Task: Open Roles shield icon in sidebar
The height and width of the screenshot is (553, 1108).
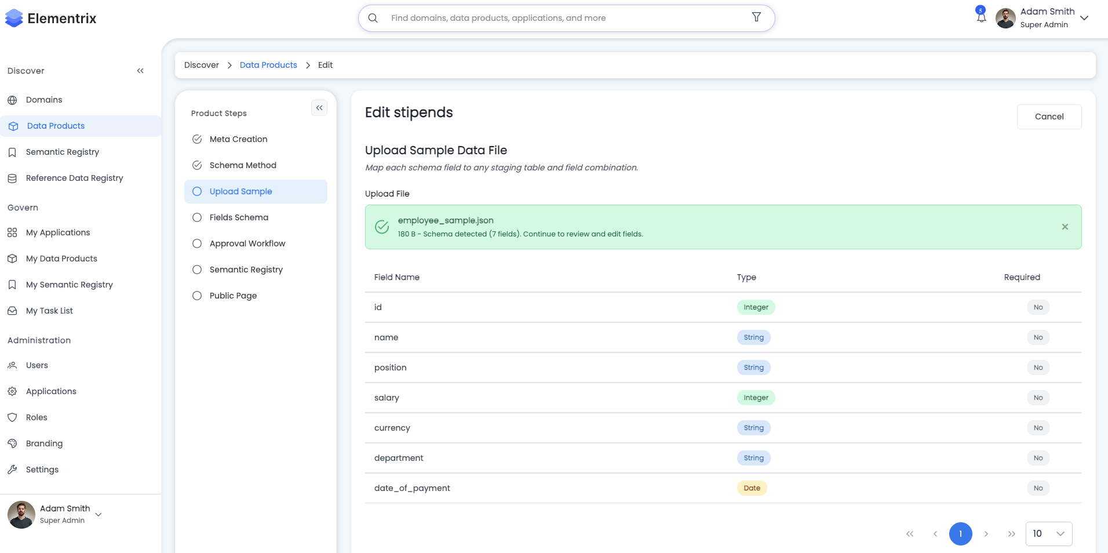Action: pyautogui.click(x=12, y=417)
